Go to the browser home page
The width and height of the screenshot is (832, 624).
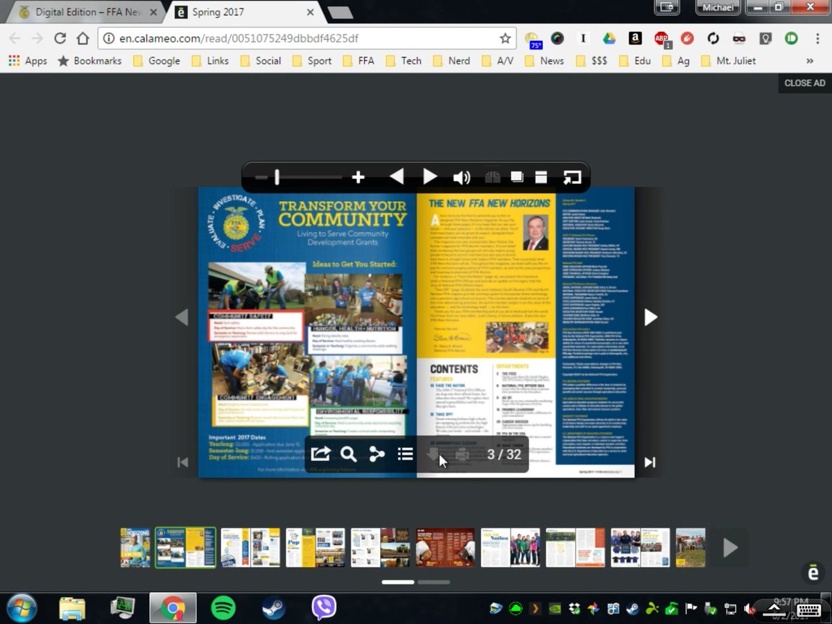click(83, 38)
